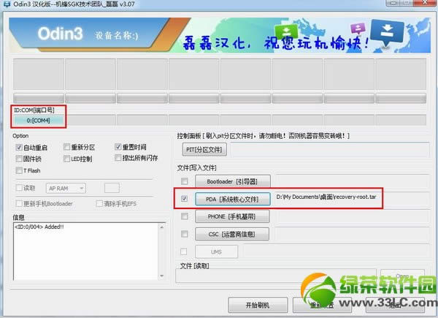
Task: Click the ID:COM[端口号] label
Action: 34,110
